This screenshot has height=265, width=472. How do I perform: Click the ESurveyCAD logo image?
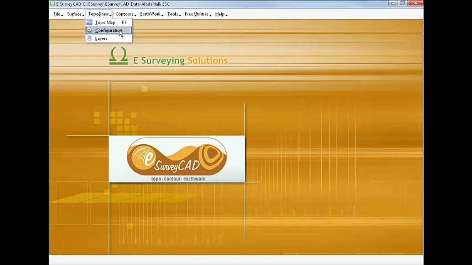[177, 159]
